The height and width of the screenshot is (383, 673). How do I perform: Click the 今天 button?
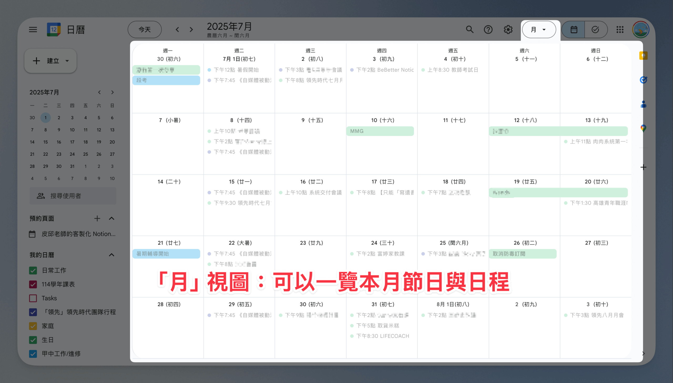[x=145, y=29]
